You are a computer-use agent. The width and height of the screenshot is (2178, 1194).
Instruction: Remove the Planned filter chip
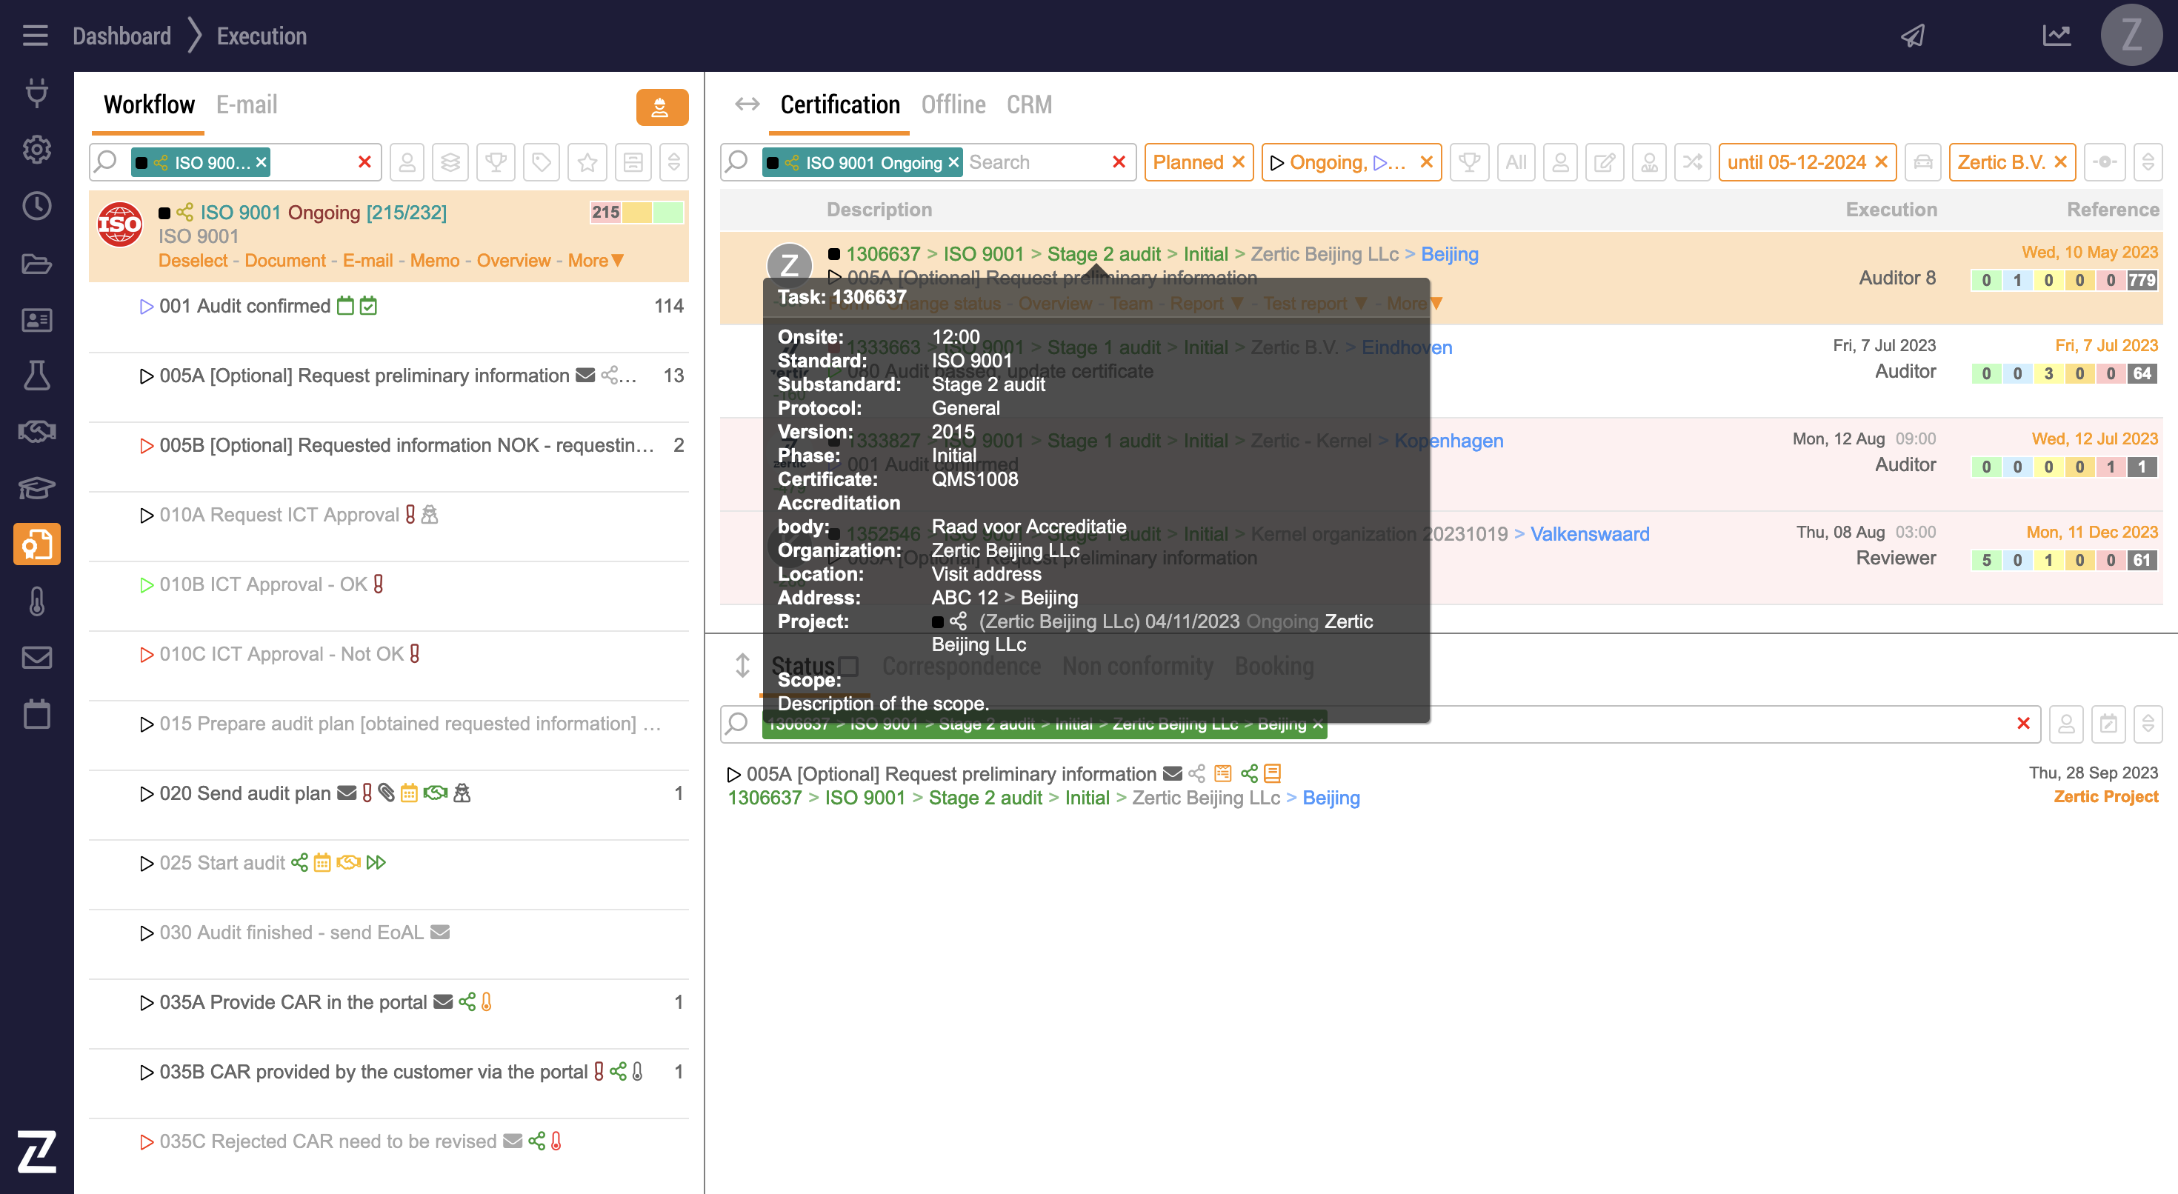[x=1239, y=161]
